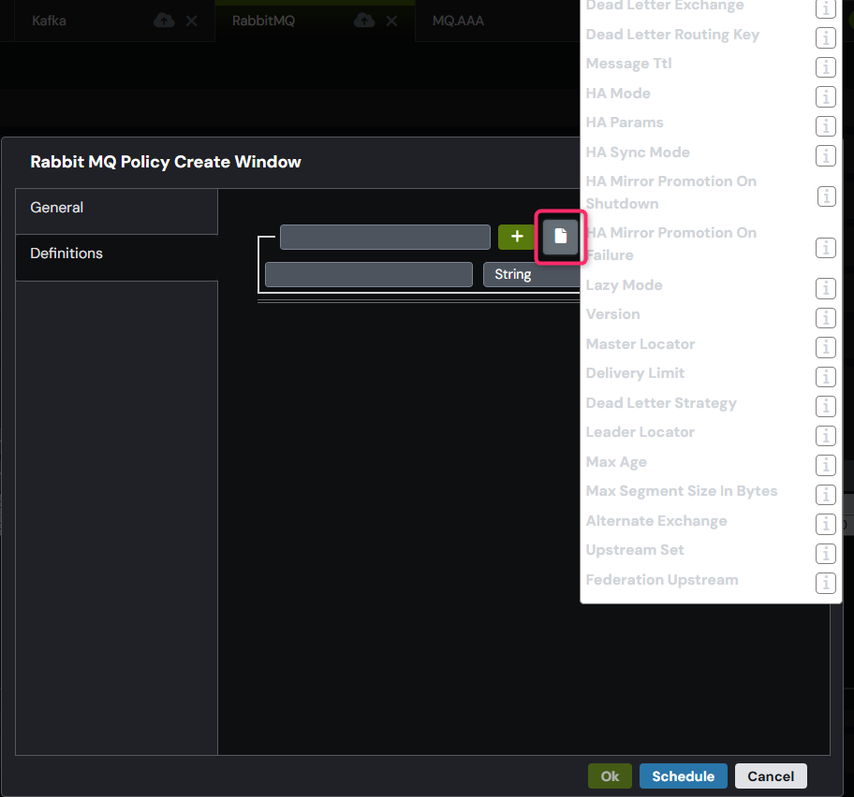Select HA Sync Mode from the list
This screenshot has height=797, width=854.
pos(638,152)
